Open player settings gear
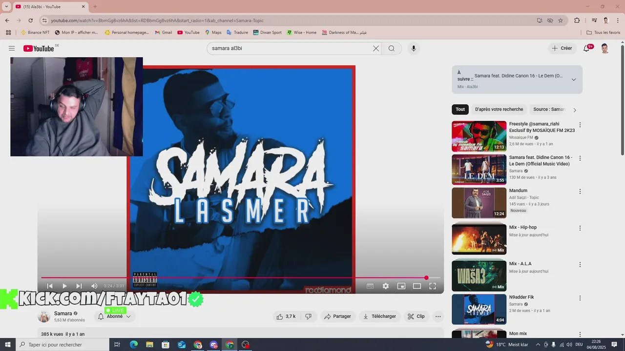The image size is (625, 351). 386,286
